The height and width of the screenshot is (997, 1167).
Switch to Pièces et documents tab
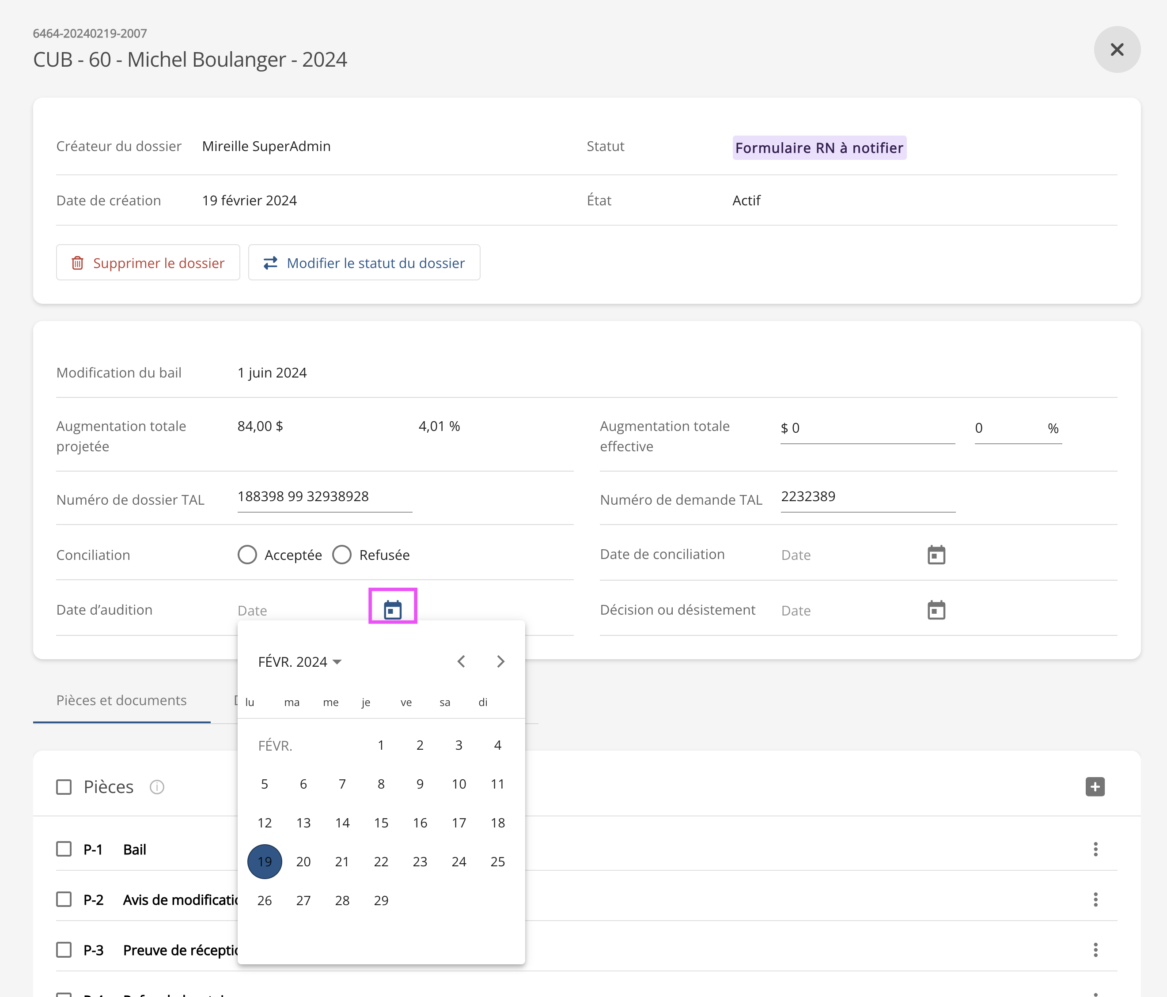pos(121,700)
